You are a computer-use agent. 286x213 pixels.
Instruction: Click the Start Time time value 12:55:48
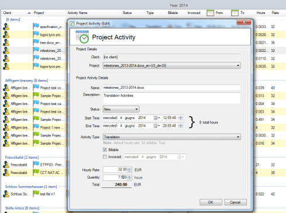coord(170,118)
